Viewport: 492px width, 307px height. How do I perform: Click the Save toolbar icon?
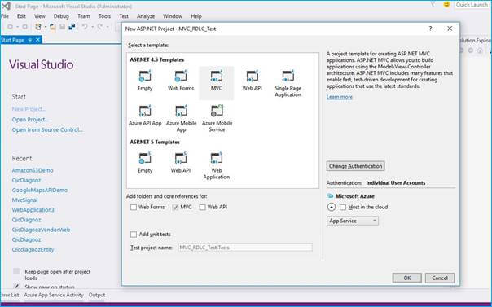click(x=62, y=27)
